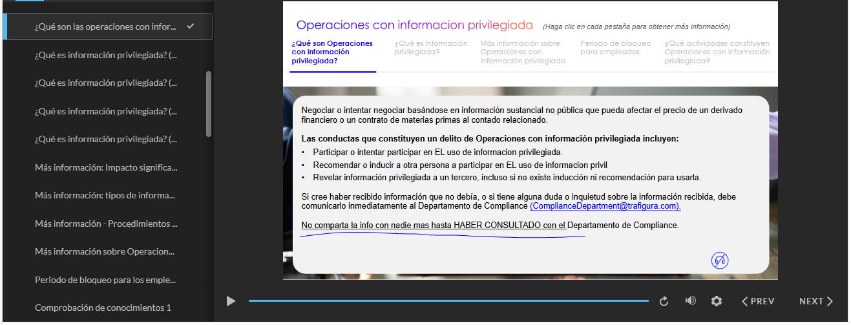Click the seekbar progress track
Image resolution: width=851 pixels, height=325 pixels.
(x=448, y=301)
